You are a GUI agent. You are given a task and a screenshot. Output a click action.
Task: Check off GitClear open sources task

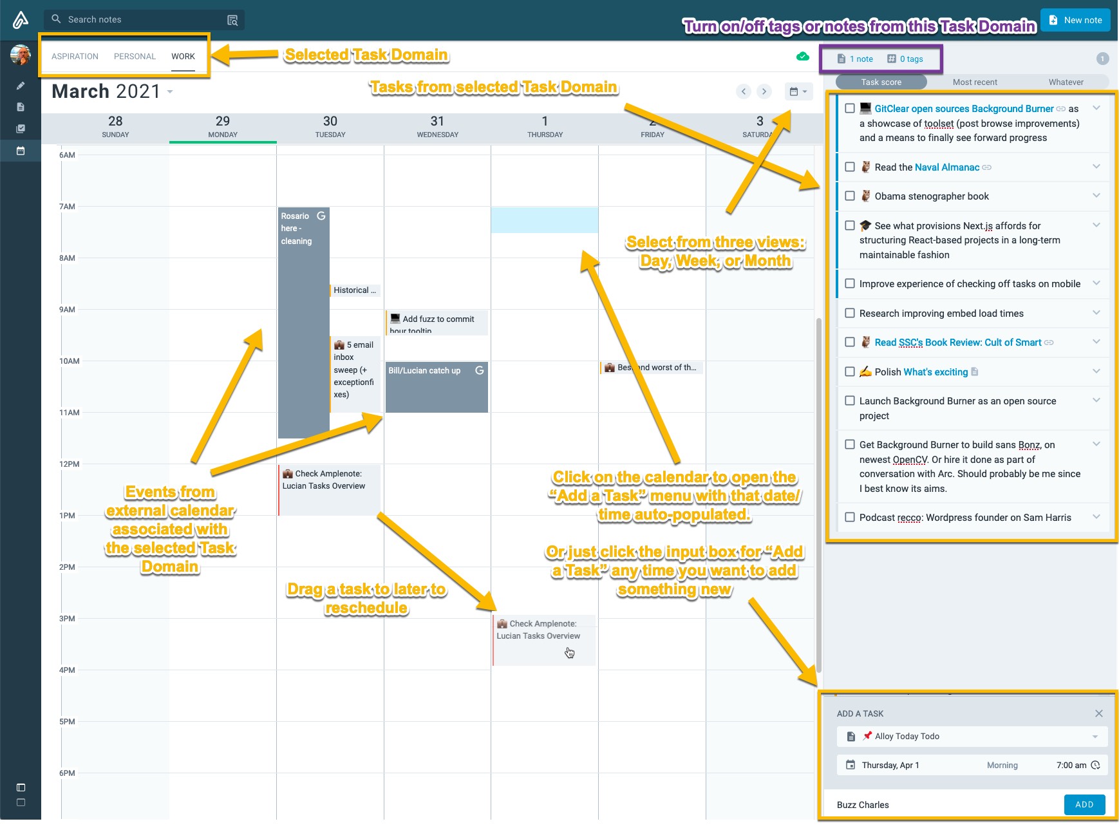click(x=850, y=108)
